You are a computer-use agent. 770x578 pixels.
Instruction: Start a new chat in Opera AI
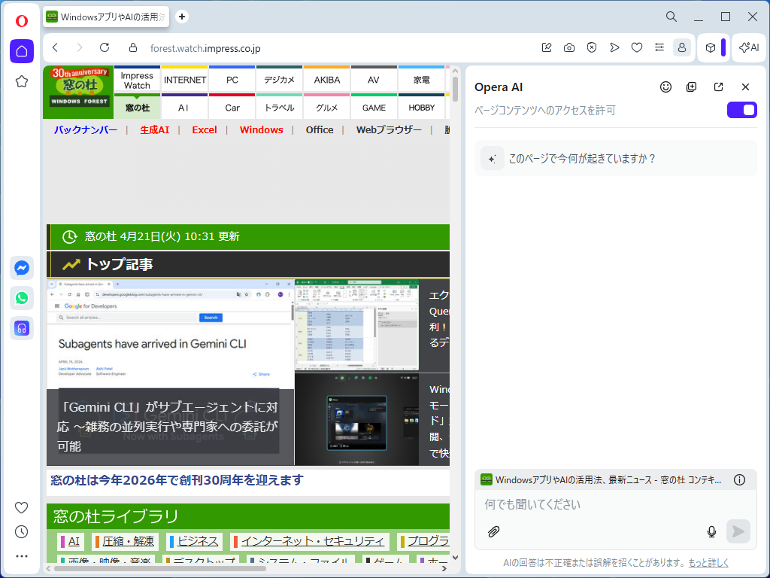click(x=691, y=87)
